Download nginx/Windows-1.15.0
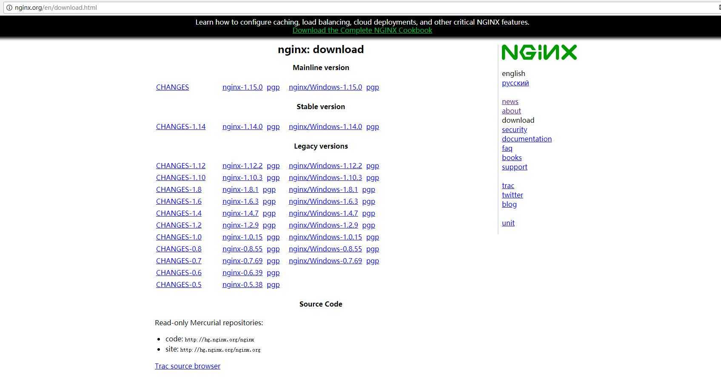Image resolution: width=721 pixels, height=380 pixels. tap(325, 87)
